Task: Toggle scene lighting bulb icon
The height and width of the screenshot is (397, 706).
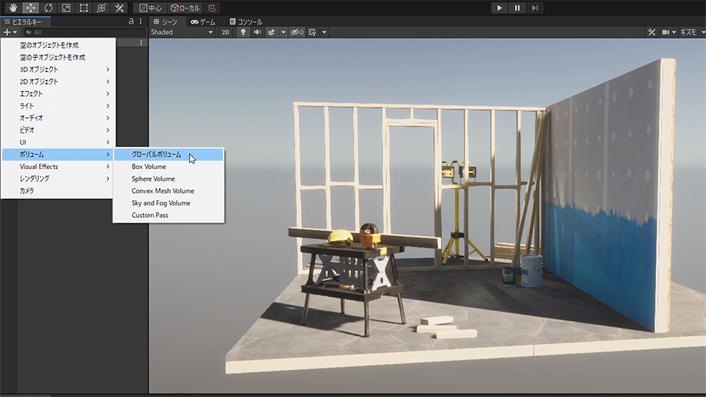Action: click(x=243, y=32)
